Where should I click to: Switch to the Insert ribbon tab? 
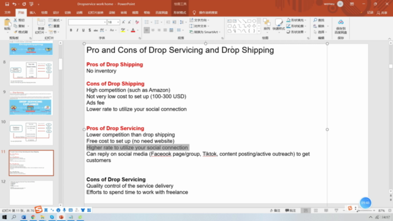pos(33,12)
